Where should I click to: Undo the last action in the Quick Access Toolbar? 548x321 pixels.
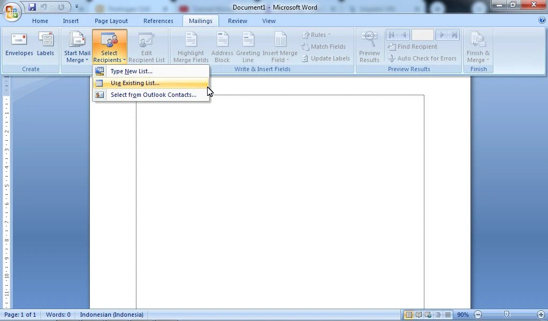(44, 6)
